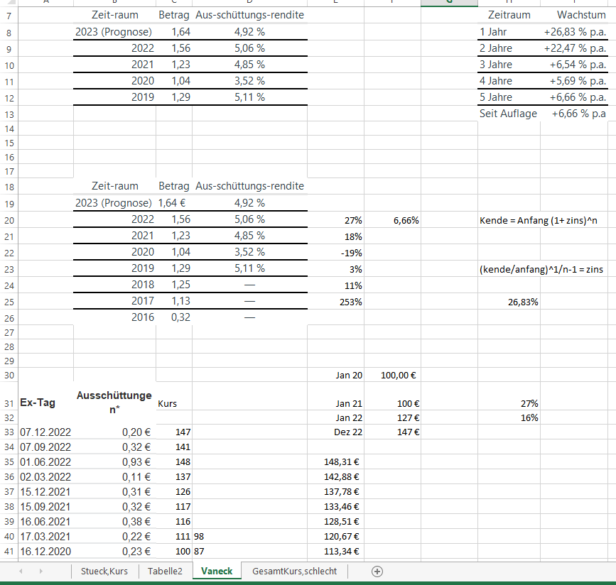Click the '137,78 €' cell

point(335,491)
